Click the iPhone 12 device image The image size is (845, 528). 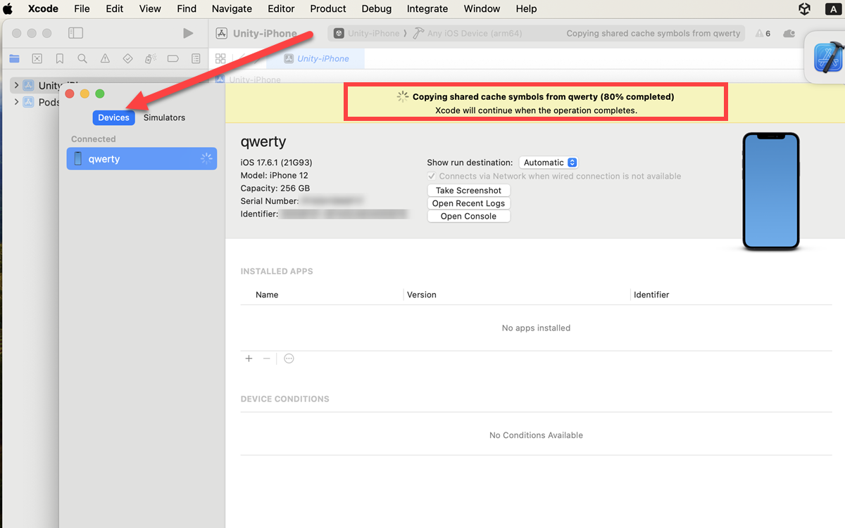point(771,192)
